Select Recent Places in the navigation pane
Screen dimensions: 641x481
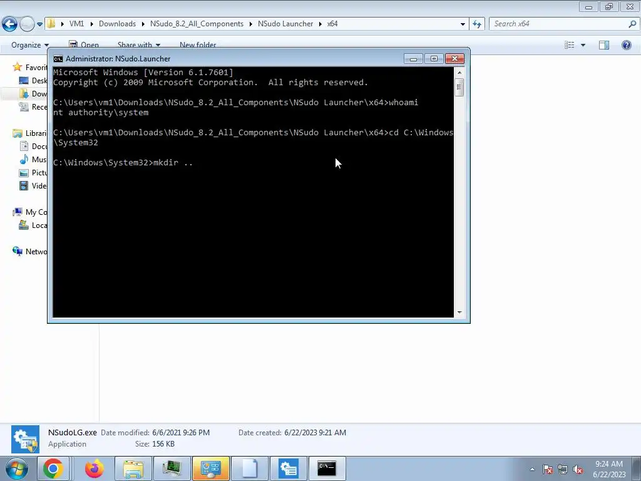point(33,106)
